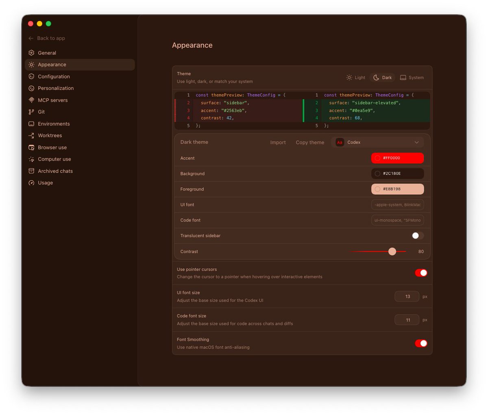
Task: Select the Light theme option
Action: (356, 78)
